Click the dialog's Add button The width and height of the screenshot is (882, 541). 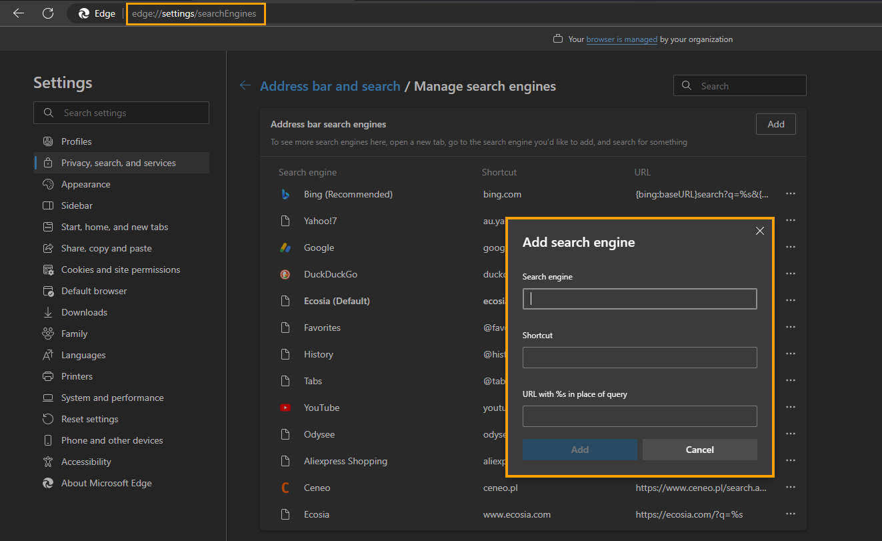[x=580, y=450]
